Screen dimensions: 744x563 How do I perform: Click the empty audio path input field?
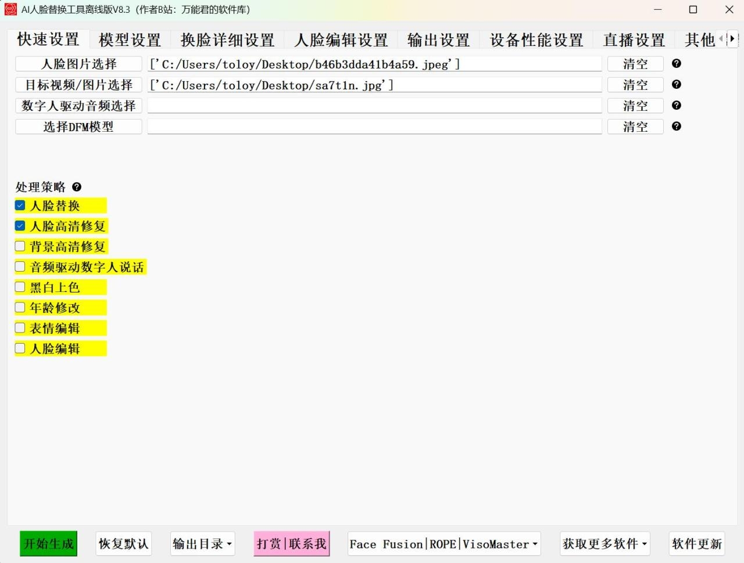pyautogui.click(x=374, y=106)
